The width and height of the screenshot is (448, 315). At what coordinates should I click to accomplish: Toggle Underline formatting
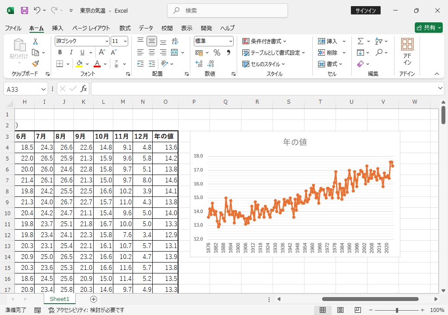(x=82, y=52)
